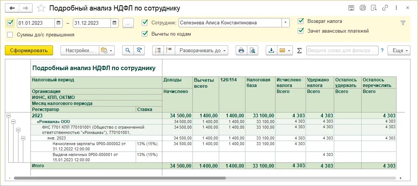Click the start date field 01.01.2023
Screen dimensions: 418x186
click(36, 23)
